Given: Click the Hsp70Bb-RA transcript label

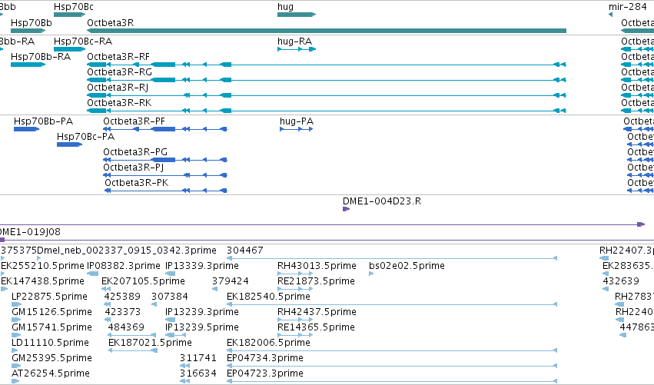Looking at the screenshot, I should [x=41, y=57].
